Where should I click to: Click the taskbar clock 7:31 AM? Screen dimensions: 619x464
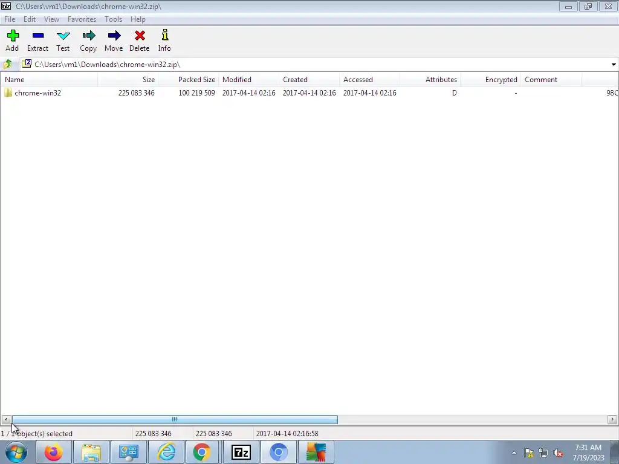[588, 448]
